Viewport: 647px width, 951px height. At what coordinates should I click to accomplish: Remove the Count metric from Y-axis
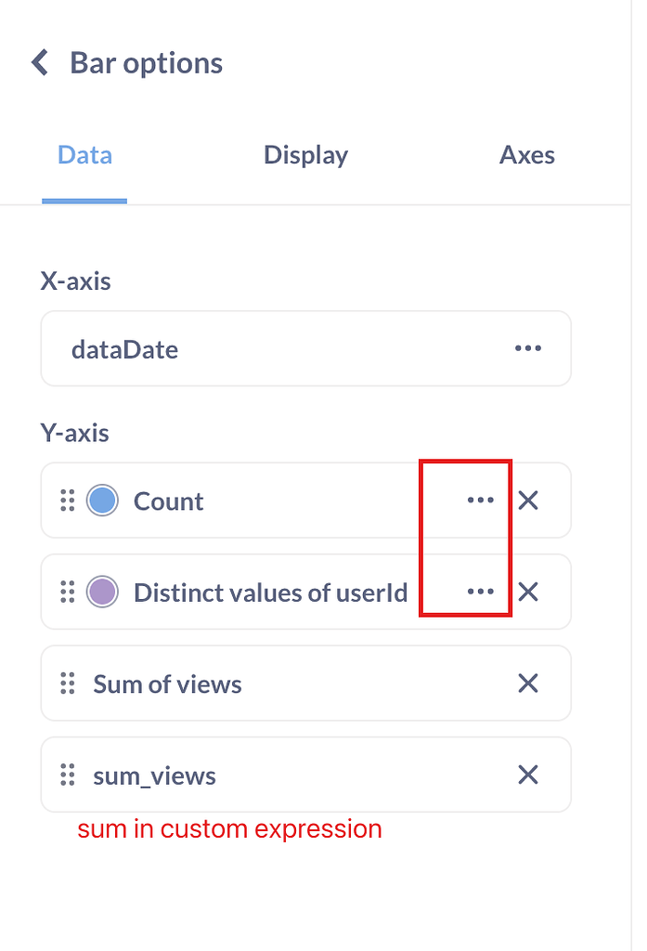click(x=529, y=500)
